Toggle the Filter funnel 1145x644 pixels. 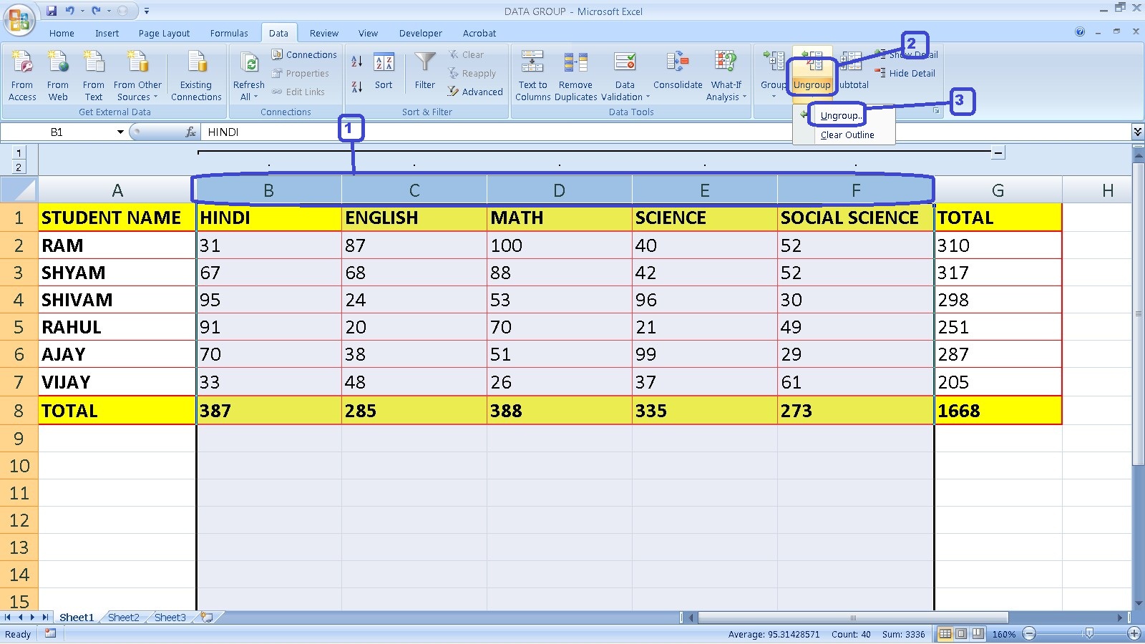tap(425, 72)
